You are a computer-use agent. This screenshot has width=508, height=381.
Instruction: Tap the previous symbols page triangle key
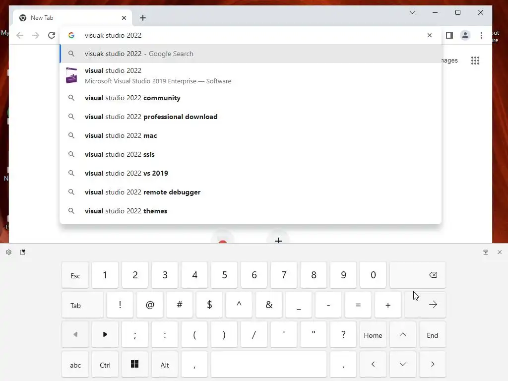click(75, 335)
